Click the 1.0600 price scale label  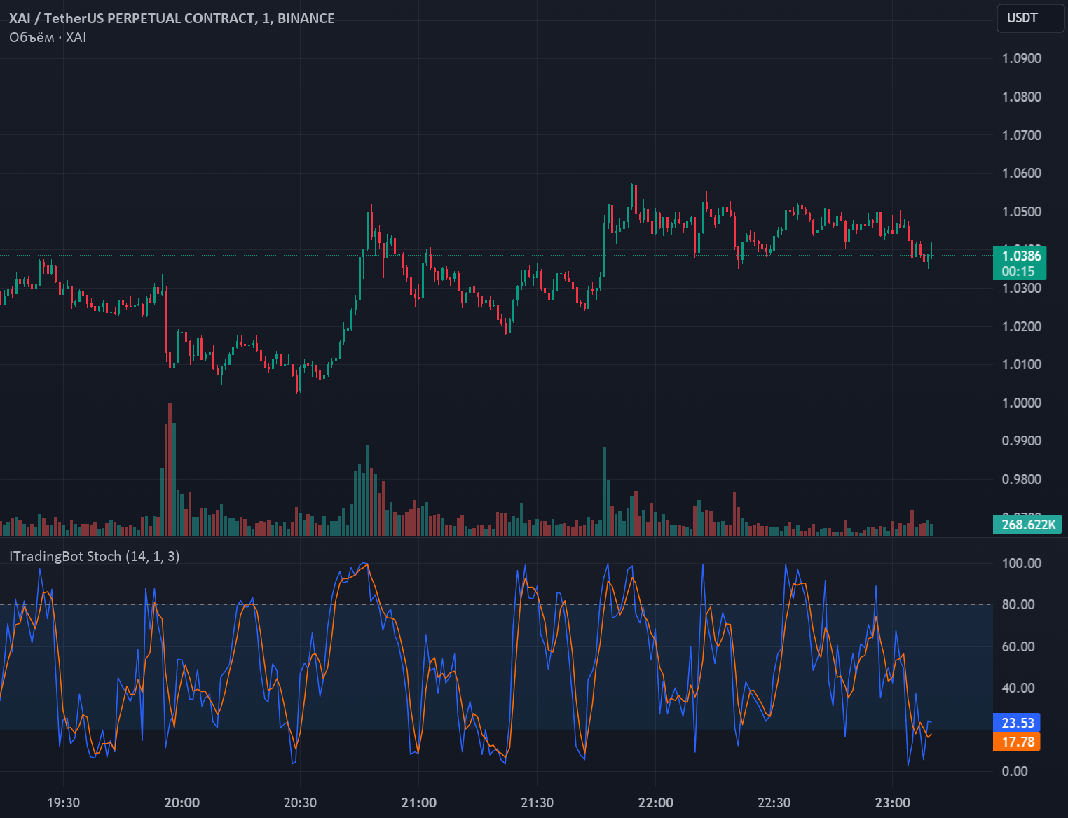coord(1022,173)
